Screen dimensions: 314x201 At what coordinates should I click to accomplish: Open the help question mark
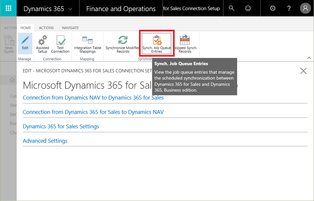pyautogui.click(x=289, y=8)
